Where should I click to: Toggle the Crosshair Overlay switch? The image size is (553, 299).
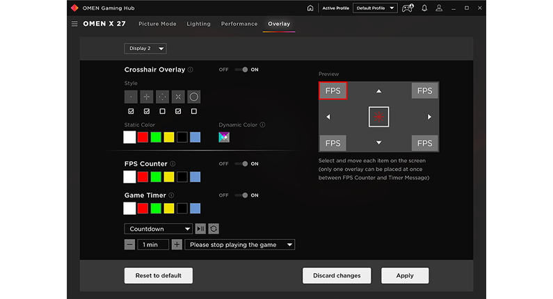[241, 70]
